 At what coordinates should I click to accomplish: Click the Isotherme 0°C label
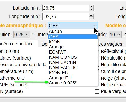[x=12, y=78]
